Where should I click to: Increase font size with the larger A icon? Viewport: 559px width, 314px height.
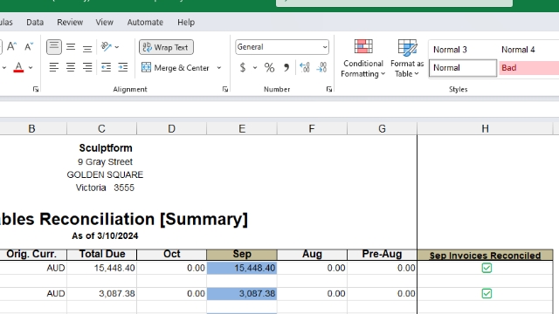tap(11, 46)
